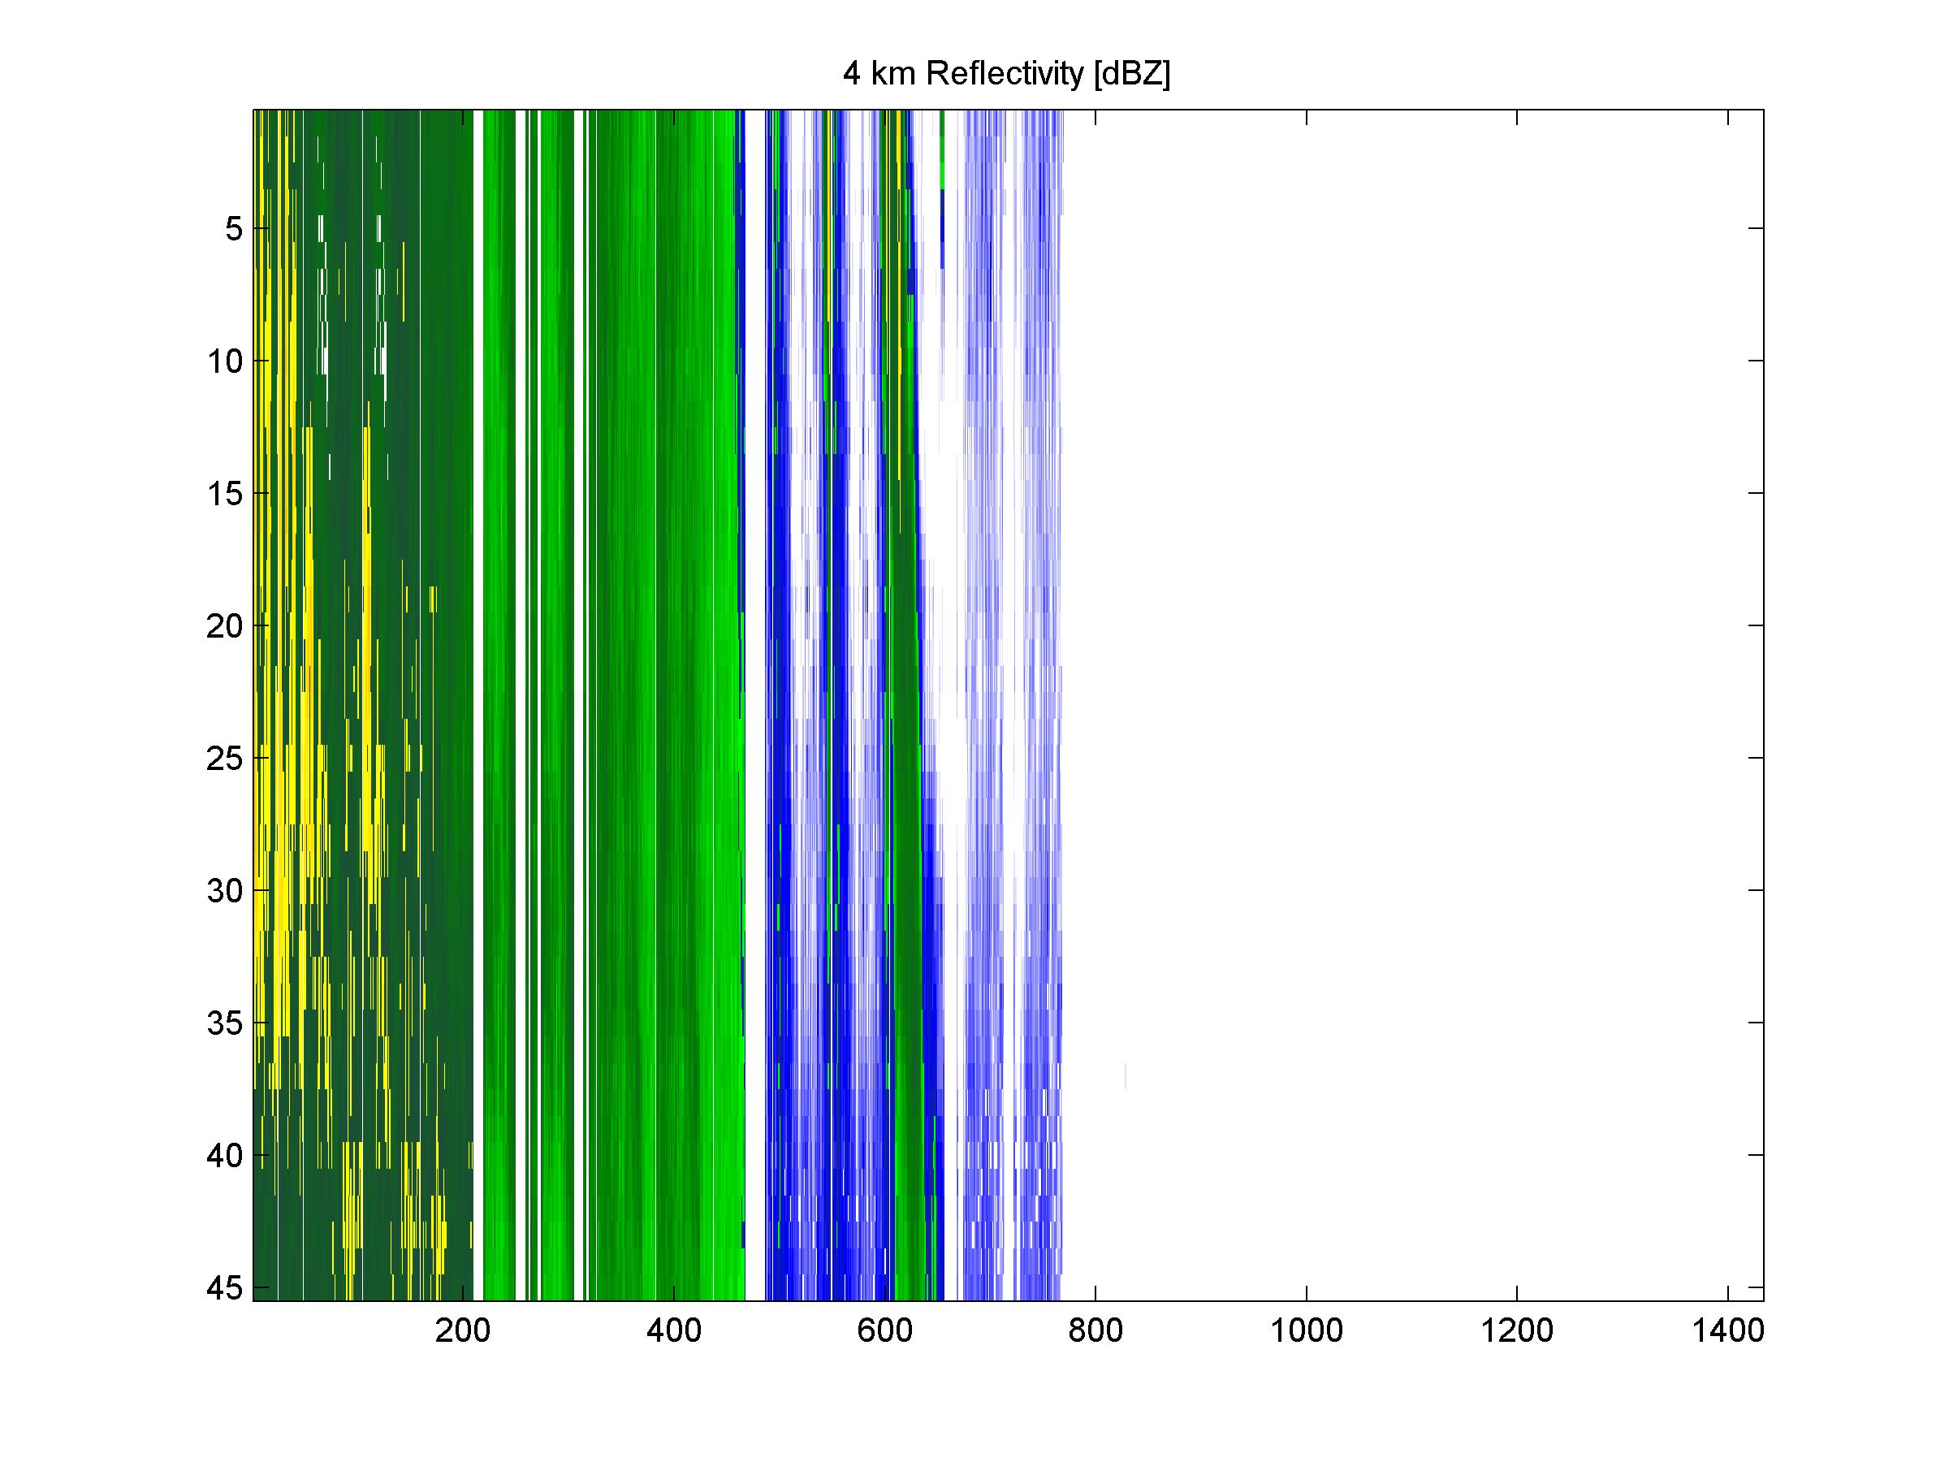Click the y-axis label 30

(x=225, y=891)
